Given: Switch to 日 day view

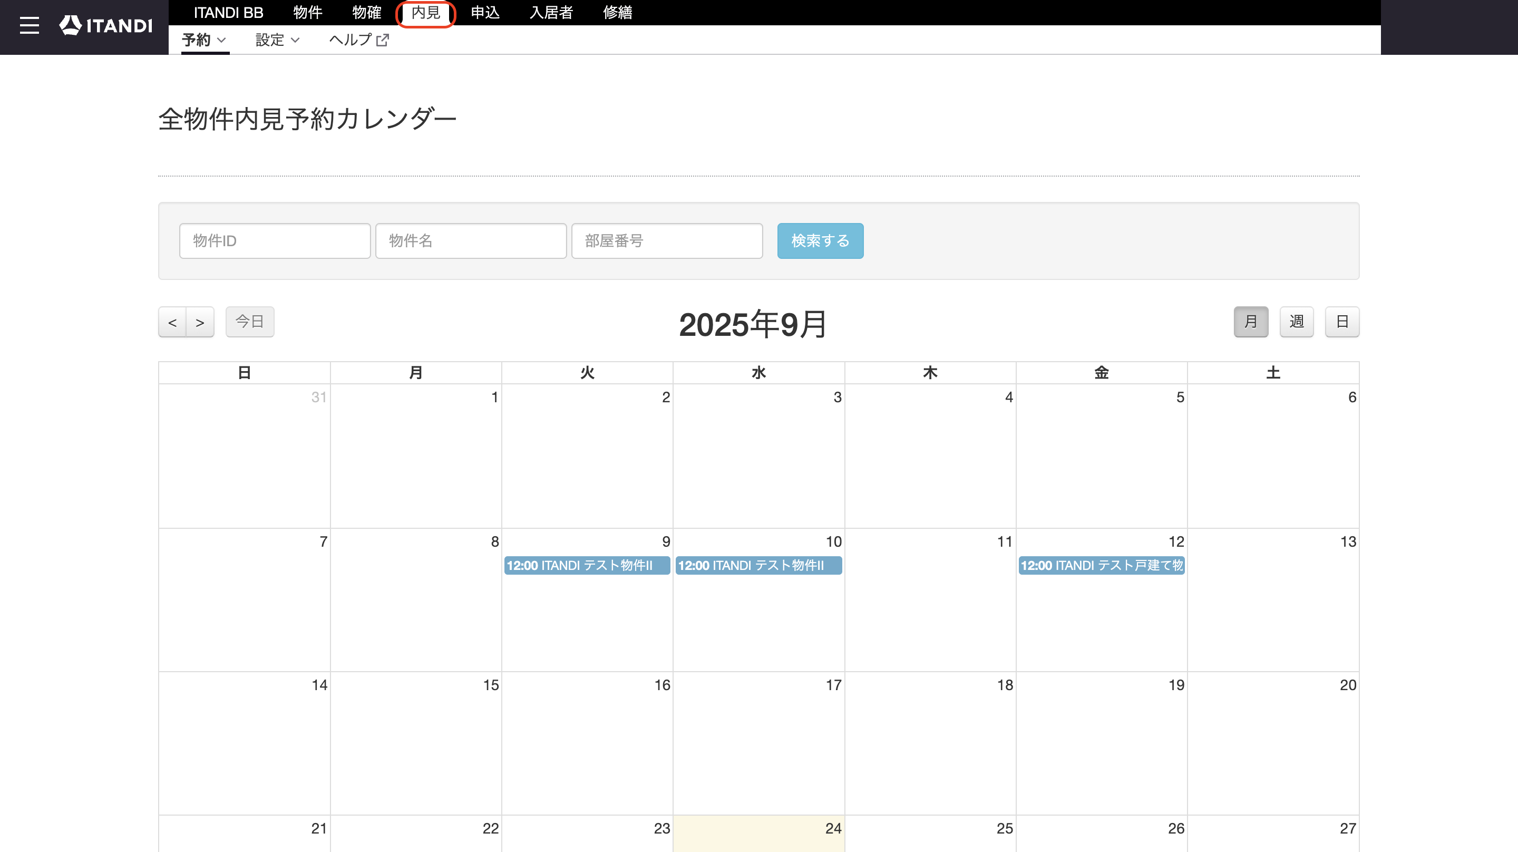Looking at the screenshot, I should [x=1342, y=322].
